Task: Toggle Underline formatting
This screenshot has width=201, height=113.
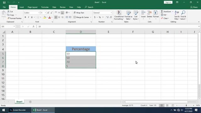Action: click(32, 17)
